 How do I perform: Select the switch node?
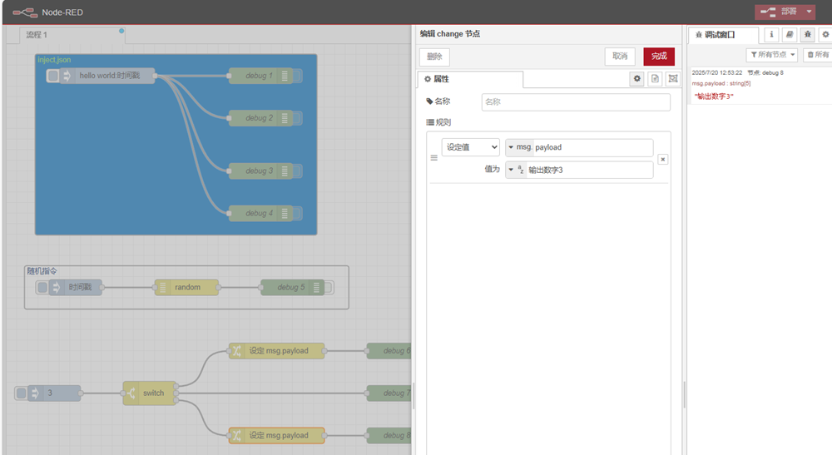149,393
